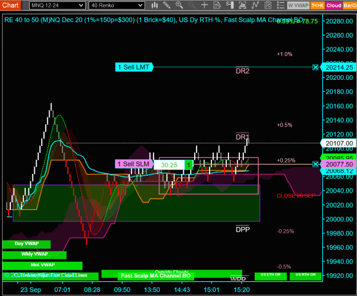Screen dimensions: 357x296
Task: Click the 07:01 time axis label
Action: coord(62,290)
